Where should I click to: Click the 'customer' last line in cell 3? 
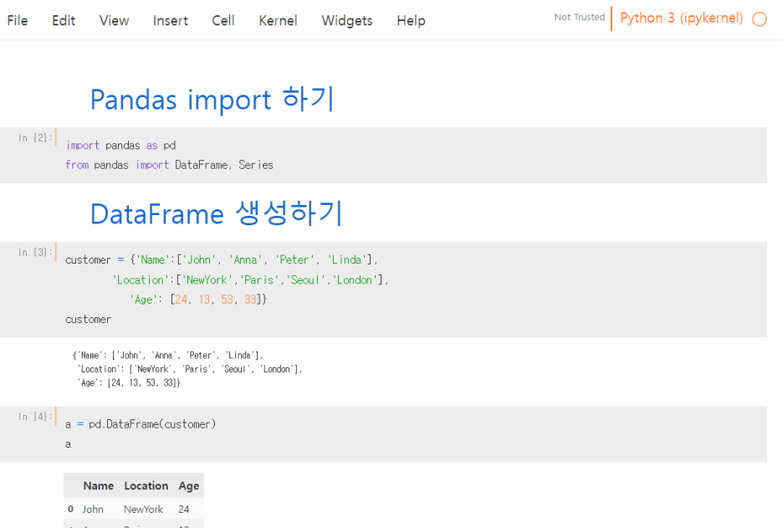coord(88,319)
